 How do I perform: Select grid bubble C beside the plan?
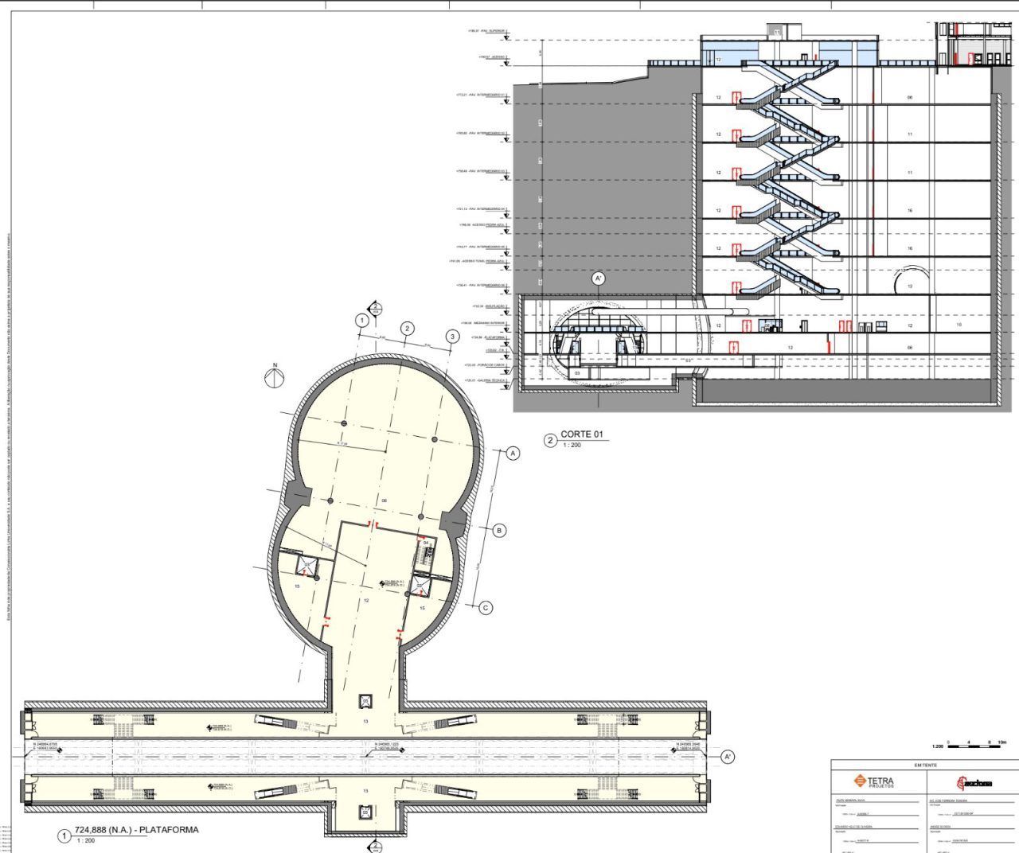point(486,608)
